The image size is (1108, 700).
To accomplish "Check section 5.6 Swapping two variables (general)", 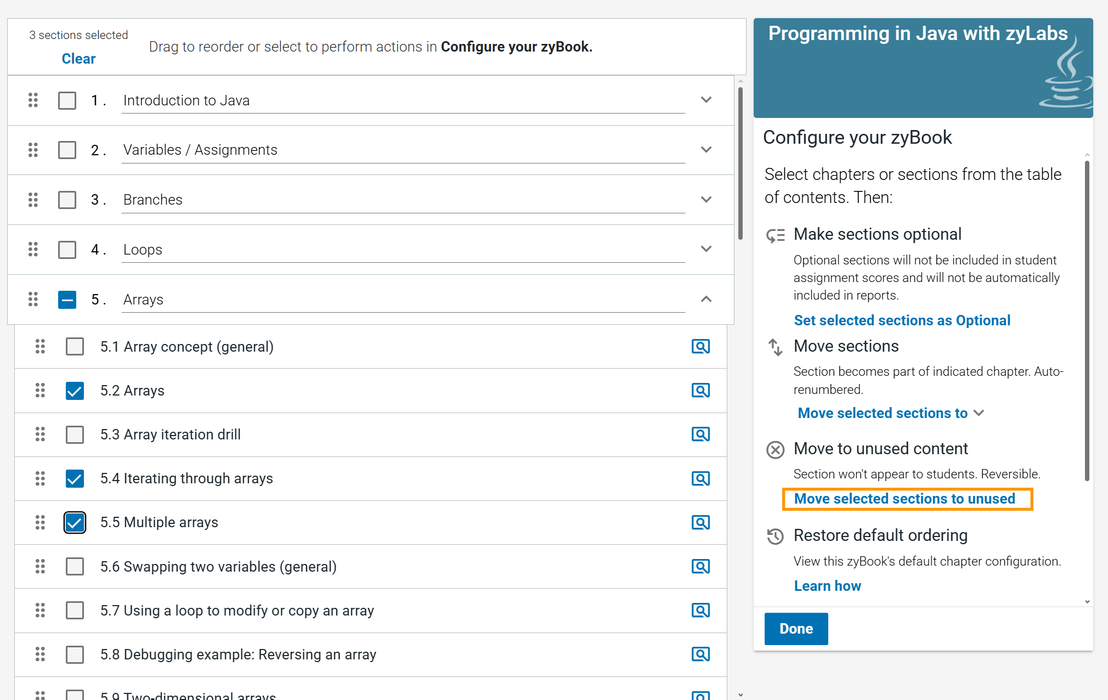I will click(x=75, y=567).
